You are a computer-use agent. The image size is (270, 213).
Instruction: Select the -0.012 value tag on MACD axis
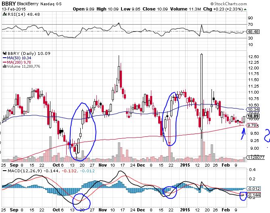click(253, 189)
